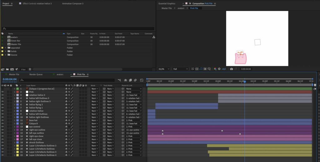Enable motion blur switch in timeline header
Viewport: 320px width, 162px height.
click(136, 80)
